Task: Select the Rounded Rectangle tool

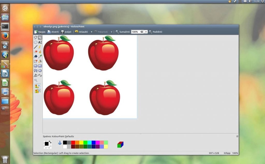Action: (35, 66)
